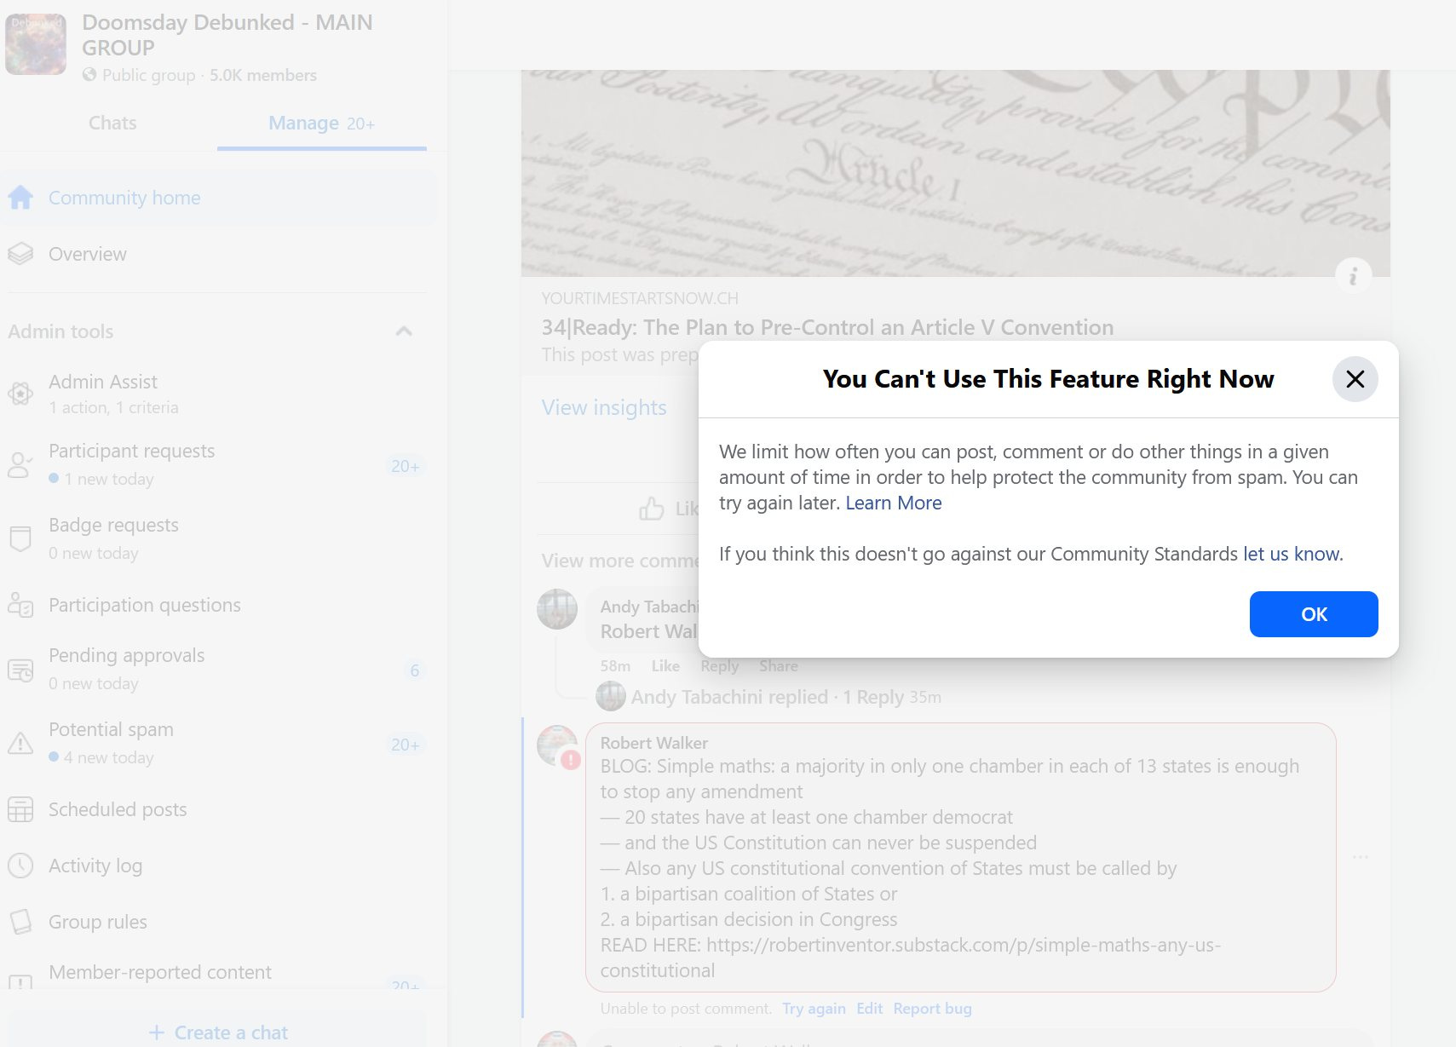This screenshot has height=1047, width=1456.
Task: Click the Group rules book icon
Action: tap(20, 922)
